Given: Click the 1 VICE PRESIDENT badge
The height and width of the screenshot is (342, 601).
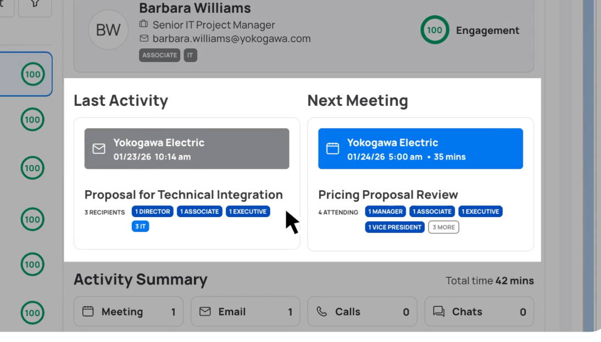Looking at the screenshot, I should point(395,227).
